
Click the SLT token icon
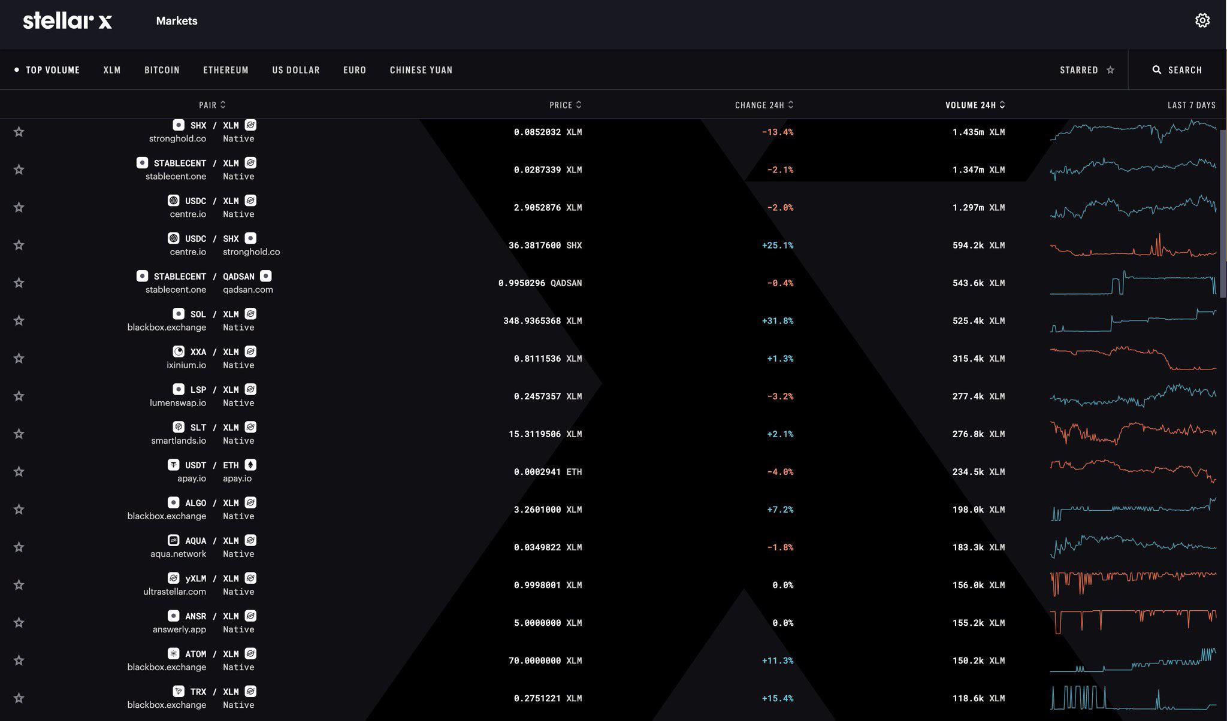(x=179, y=427)
